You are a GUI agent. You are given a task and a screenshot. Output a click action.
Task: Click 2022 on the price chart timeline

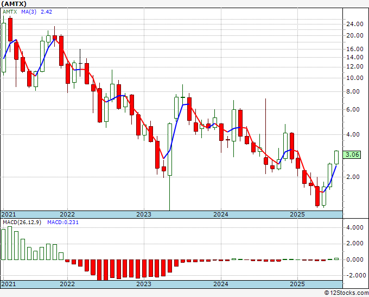point(67,214)
